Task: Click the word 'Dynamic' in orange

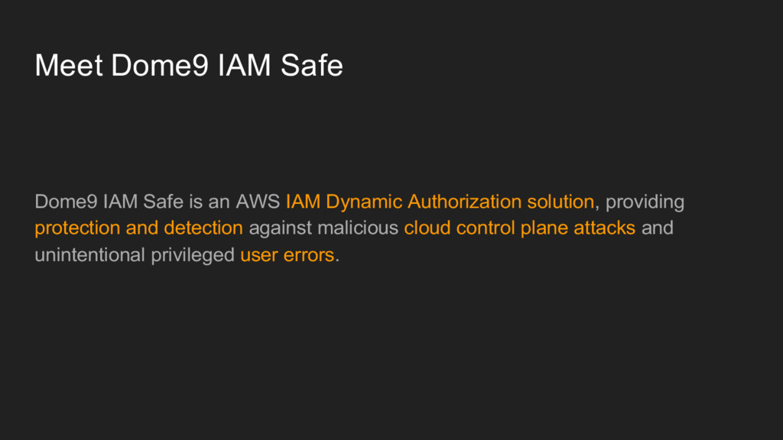Action: pyautogui.click(x=364, y=202)
